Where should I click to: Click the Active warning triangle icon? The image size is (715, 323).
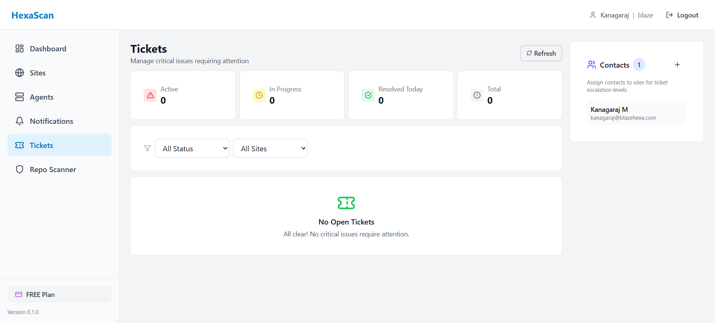[150, 95]
